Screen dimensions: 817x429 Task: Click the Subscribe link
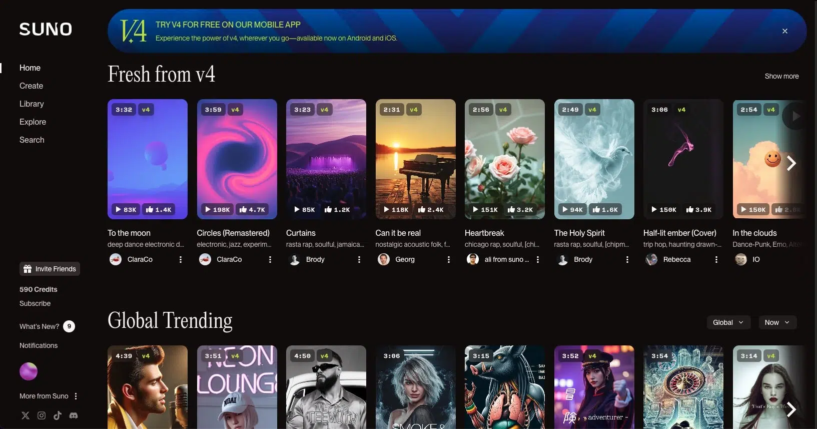pos(35,303)
